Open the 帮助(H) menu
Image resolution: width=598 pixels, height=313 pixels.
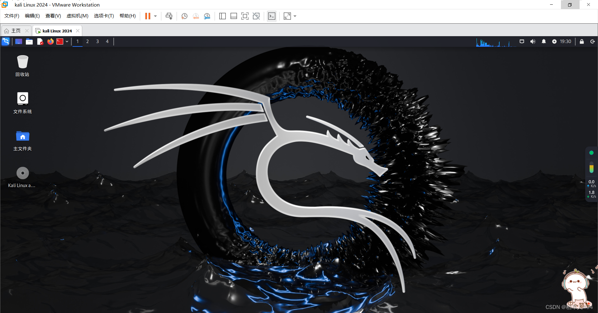pyautogui.click(x=128, y=16)
